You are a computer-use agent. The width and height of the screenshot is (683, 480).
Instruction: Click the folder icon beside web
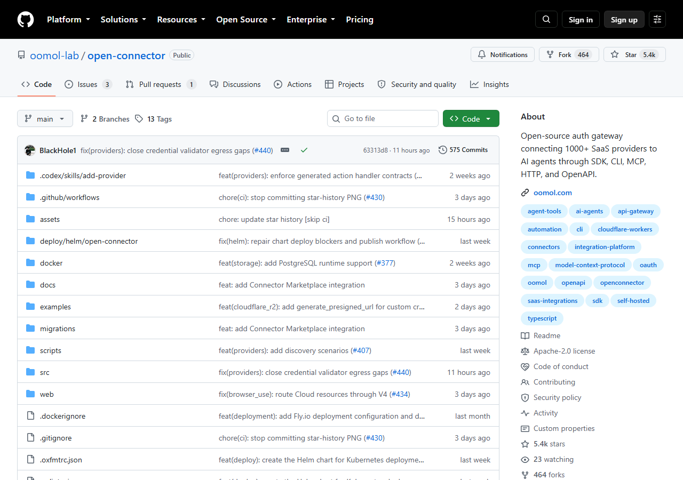click(30, 394)
